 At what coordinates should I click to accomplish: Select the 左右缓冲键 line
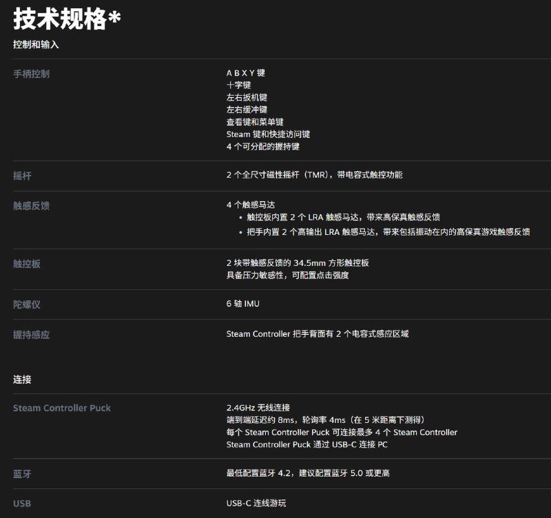[x=247, y=110]
